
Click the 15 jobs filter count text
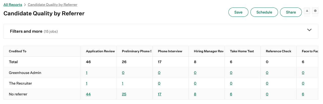[51, 32]
